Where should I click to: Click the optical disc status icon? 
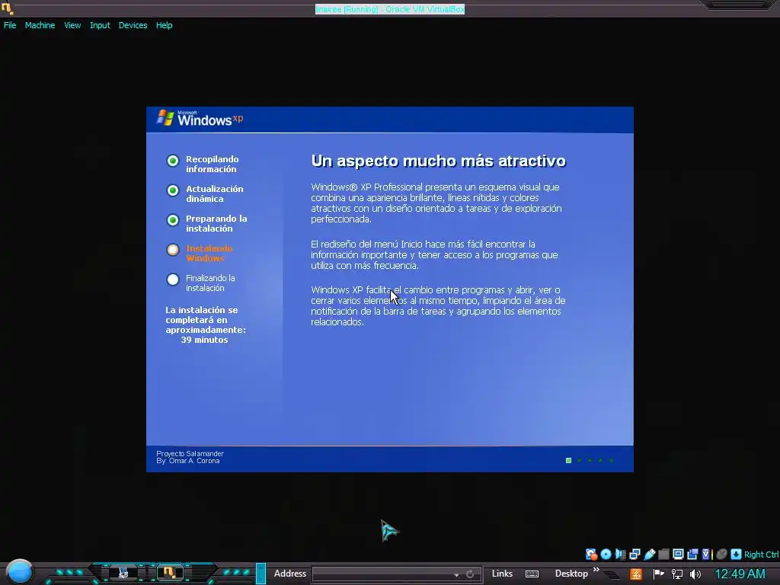(x=606, y=555)
